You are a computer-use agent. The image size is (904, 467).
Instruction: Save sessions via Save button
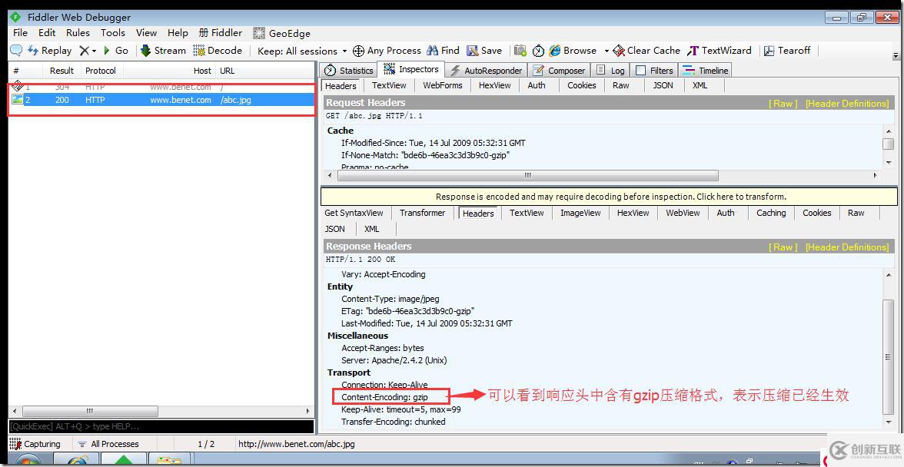[x=484, y=51]
